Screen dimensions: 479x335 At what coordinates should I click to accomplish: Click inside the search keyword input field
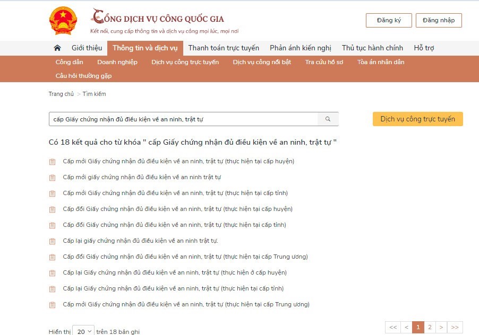pos(183,119)
